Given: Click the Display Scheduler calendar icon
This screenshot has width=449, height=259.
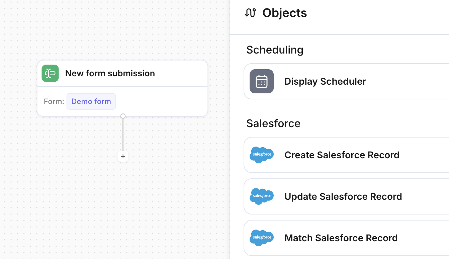Looking at the screenshot, I should (x=262, y=81).
